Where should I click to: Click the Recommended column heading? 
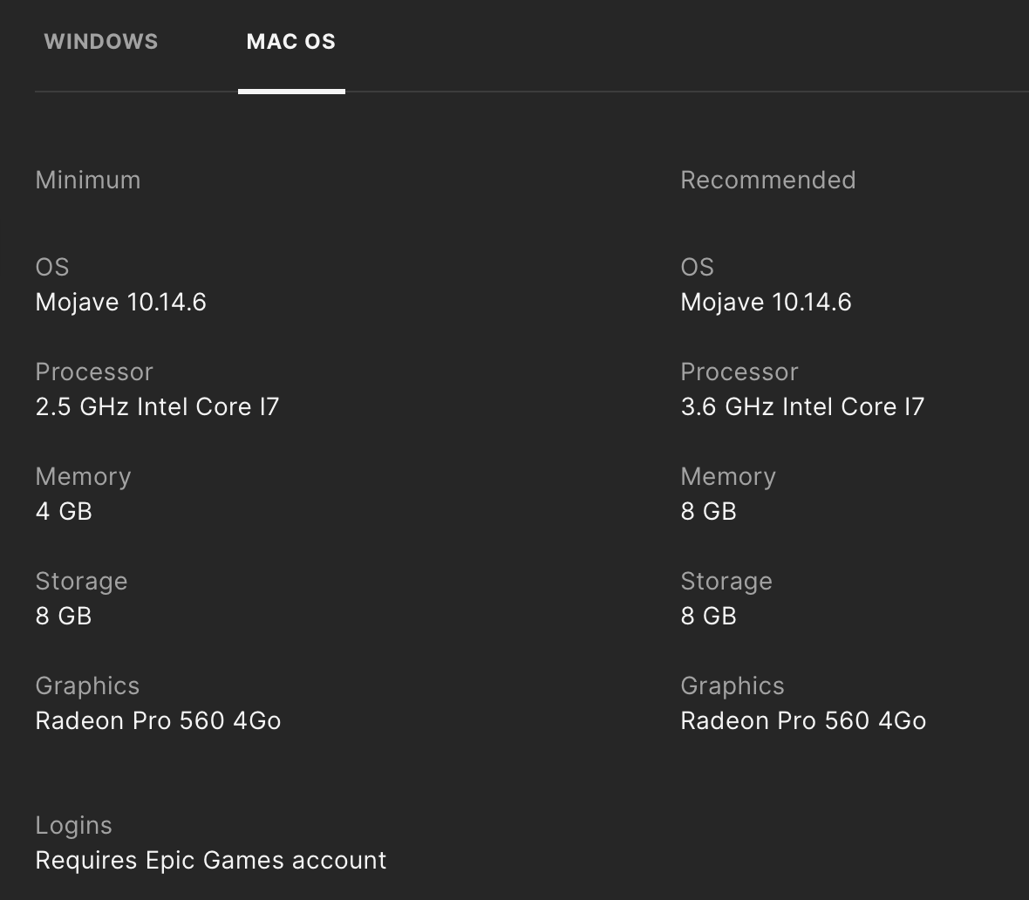click(x=768, y=180)
